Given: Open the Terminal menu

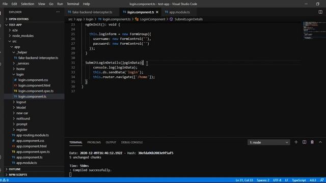Looking at the screenshot, I should (73, 4).
